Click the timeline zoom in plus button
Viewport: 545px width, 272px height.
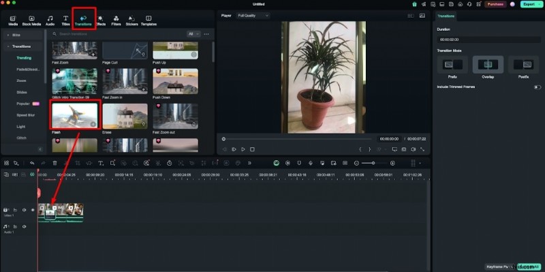(392, 163)
